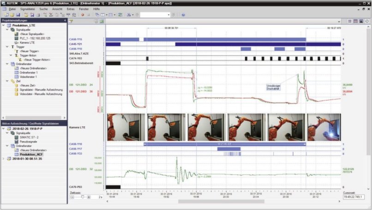This screenshot has height=210, width=372.
Task: Click the red record button in toolbar
Action: click(x=83, y=15)
